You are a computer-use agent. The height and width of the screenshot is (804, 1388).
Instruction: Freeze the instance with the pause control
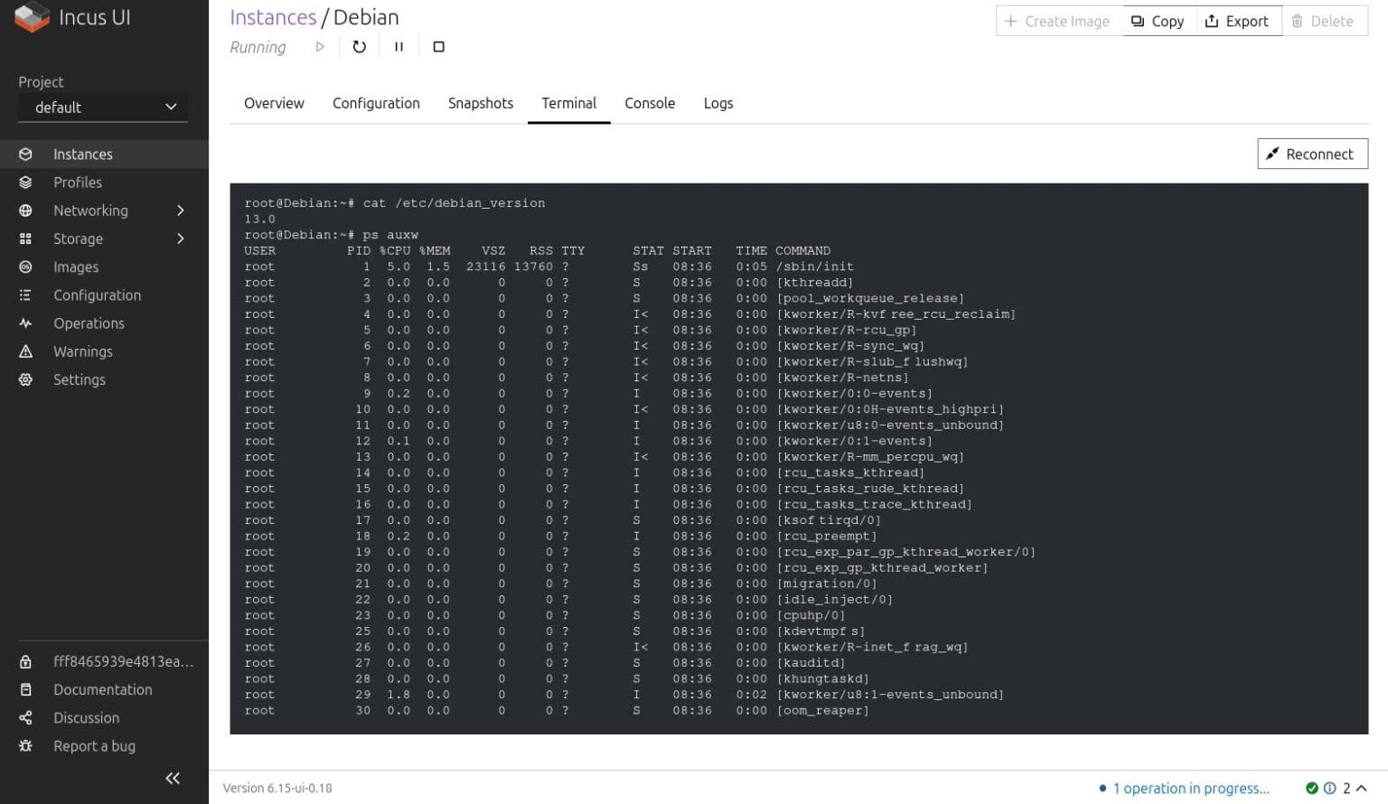pos(399,46)
